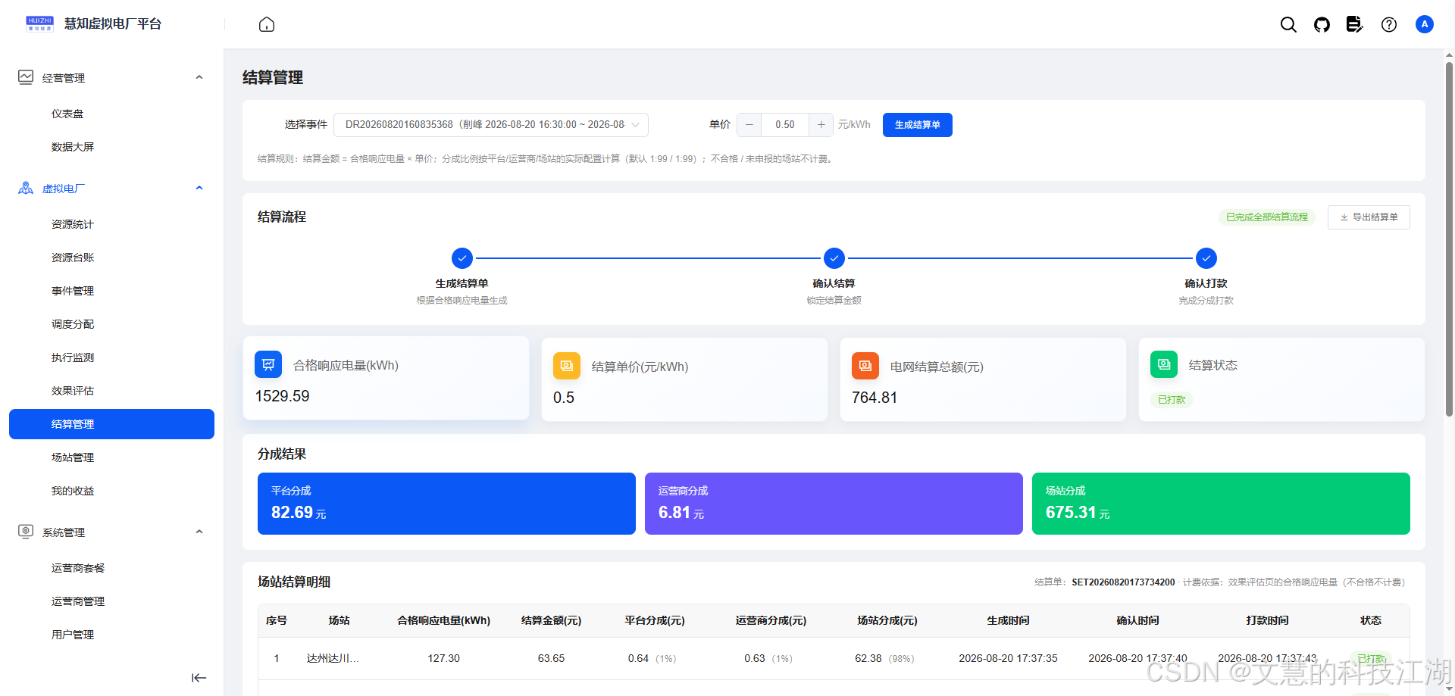
Task: Click the 生成结算单 button
Action: pos(917,125)
